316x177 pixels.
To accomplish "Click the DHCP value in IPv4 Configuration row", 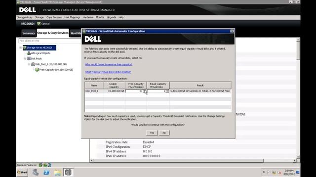I will 147,147.
